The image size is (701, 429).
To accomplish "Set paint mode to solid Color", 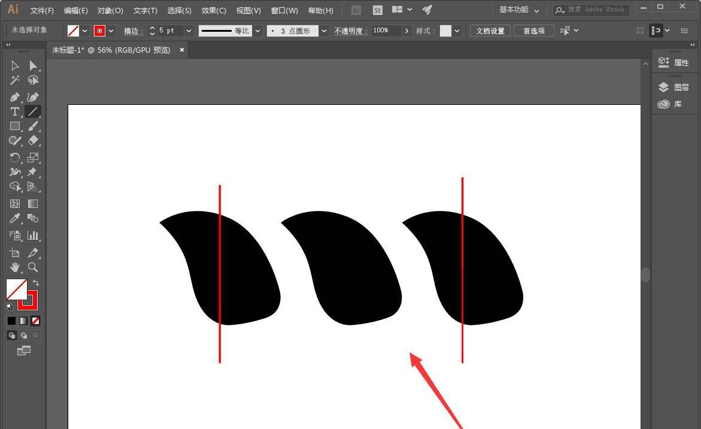I will (11, 321).
